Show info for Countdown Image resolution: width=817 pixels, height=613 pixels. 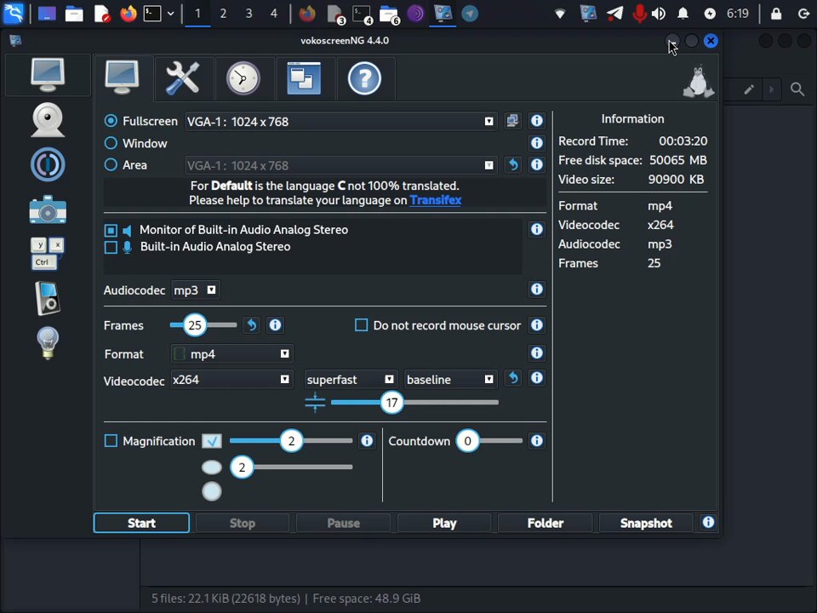(537, 441)
